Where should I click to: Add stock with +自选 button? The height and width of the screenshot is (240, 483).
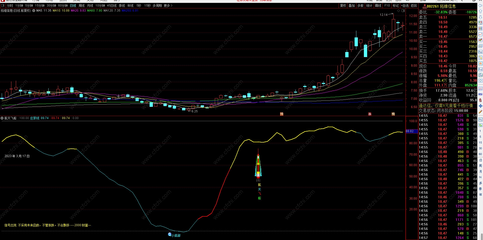point(405,6)
